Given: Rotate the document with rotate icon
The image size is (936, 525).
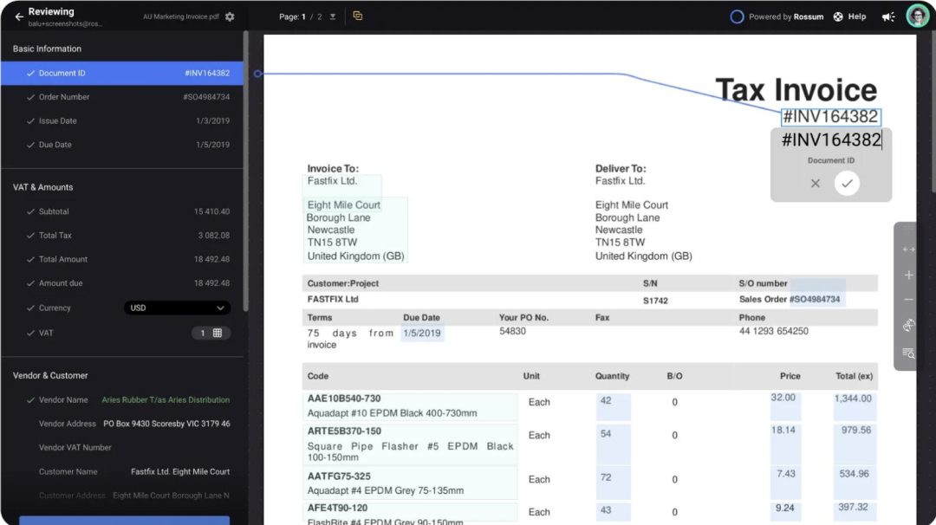Looking at the screenshot, I should (908, 325).
